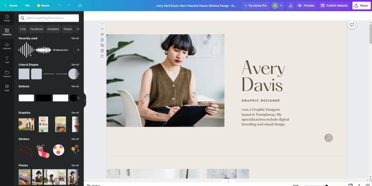
Task: Select the large audio waveform element
Action: [26, 50]
